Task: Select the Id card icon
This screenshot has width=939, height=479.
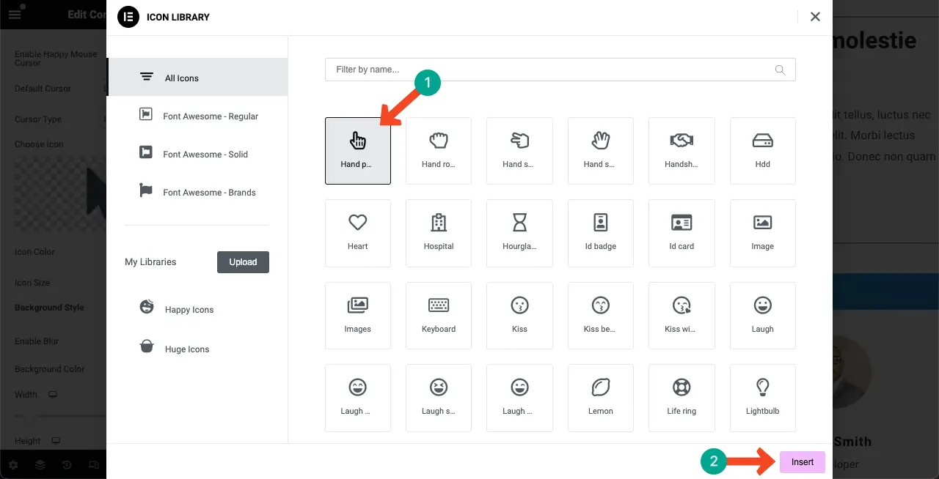Action: (682, 232)
